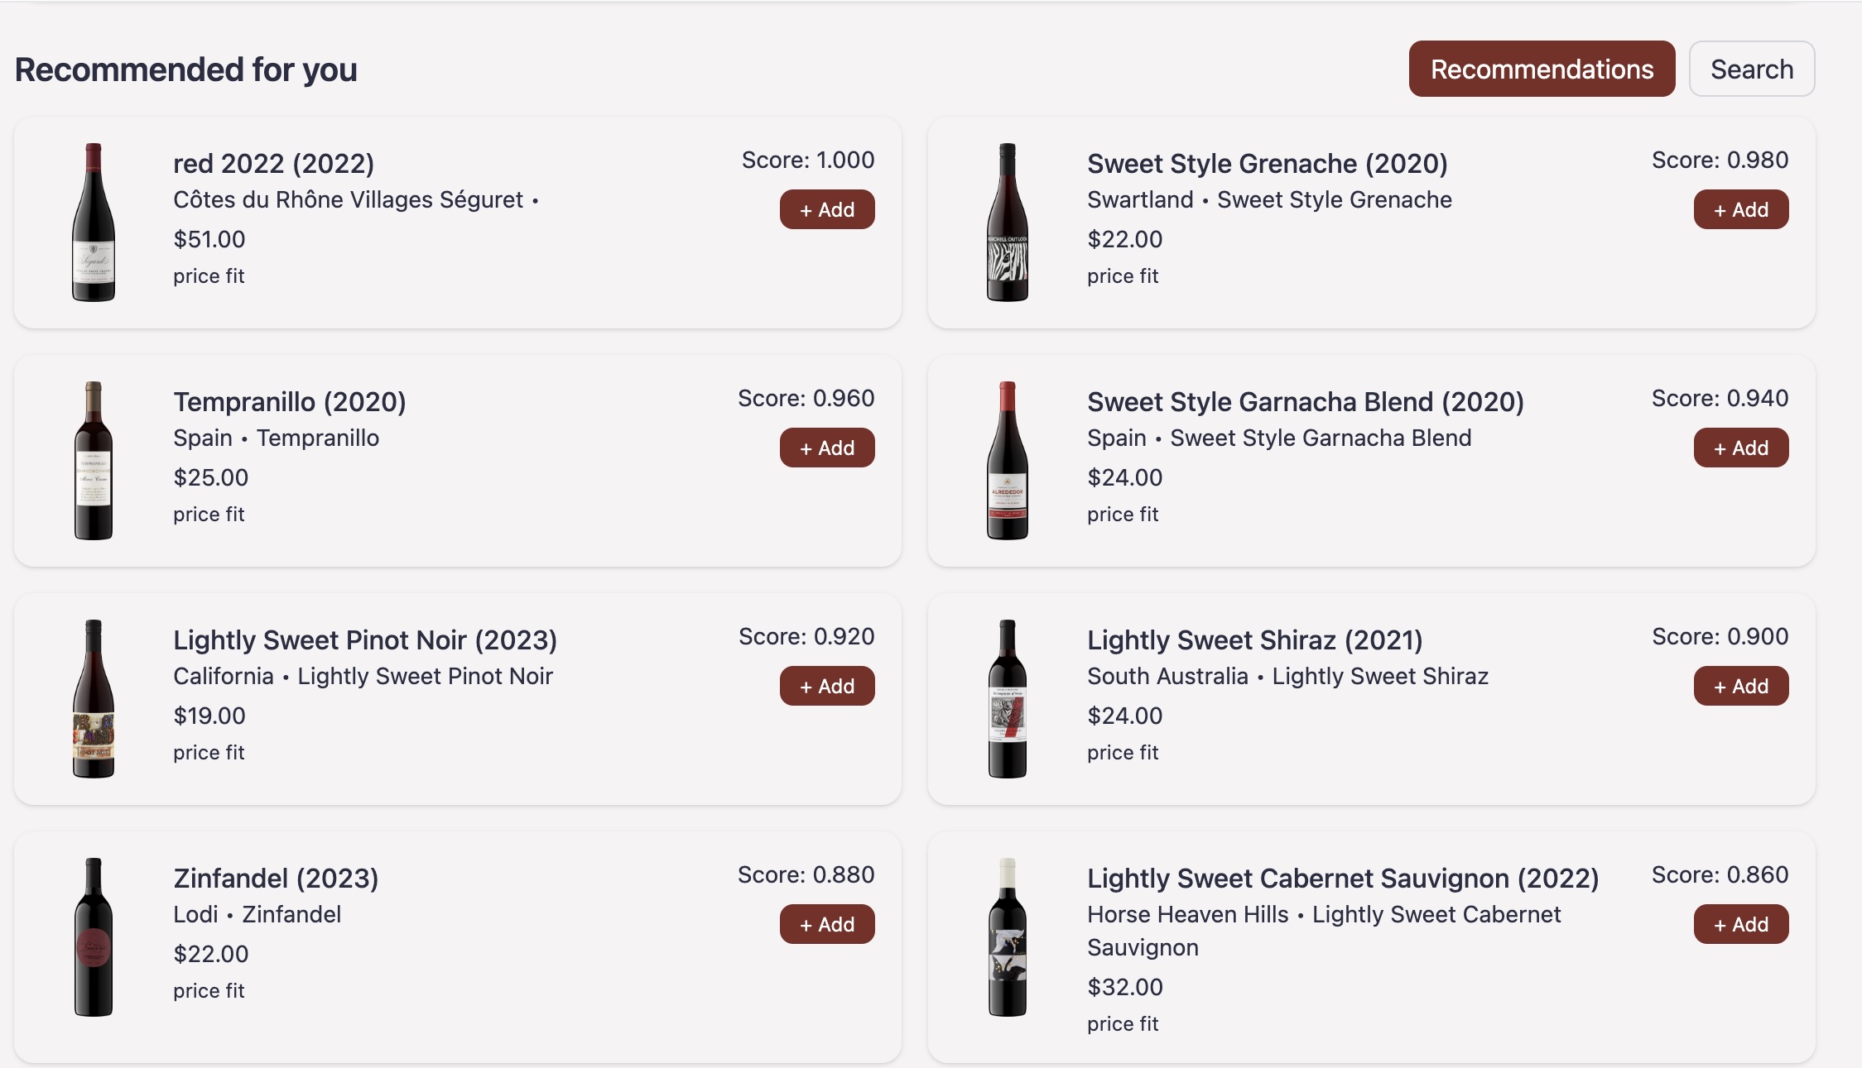Add Lightly Sweet Cabernet Sauvignon (2022)

point(1740,925)
